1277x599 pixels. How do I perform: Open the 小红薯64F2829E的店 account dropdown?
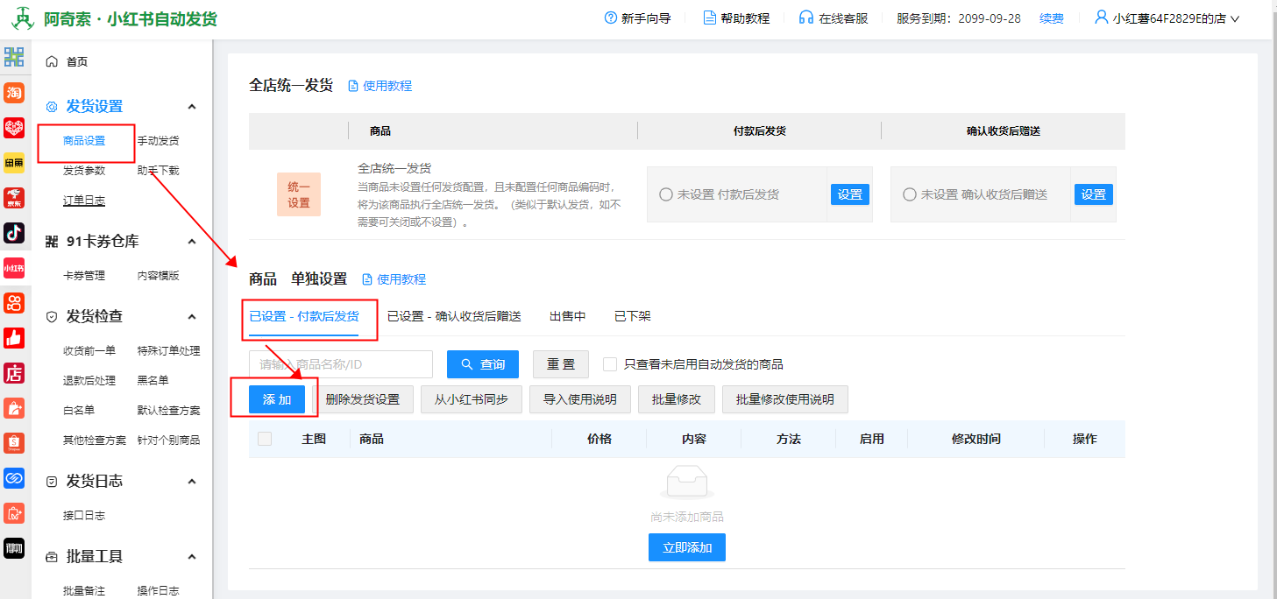[x=1167, y=18]
